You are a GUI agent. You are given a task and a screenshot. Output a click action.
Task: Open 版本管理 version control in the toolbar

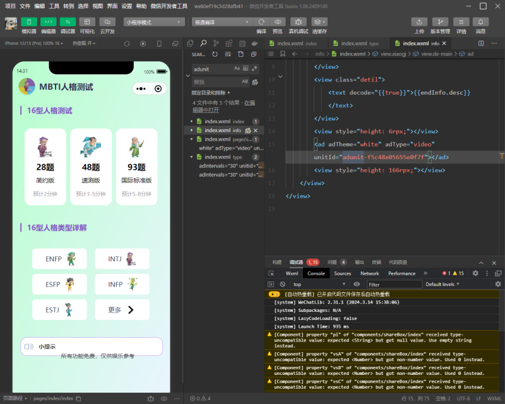(x=440, y=22)
